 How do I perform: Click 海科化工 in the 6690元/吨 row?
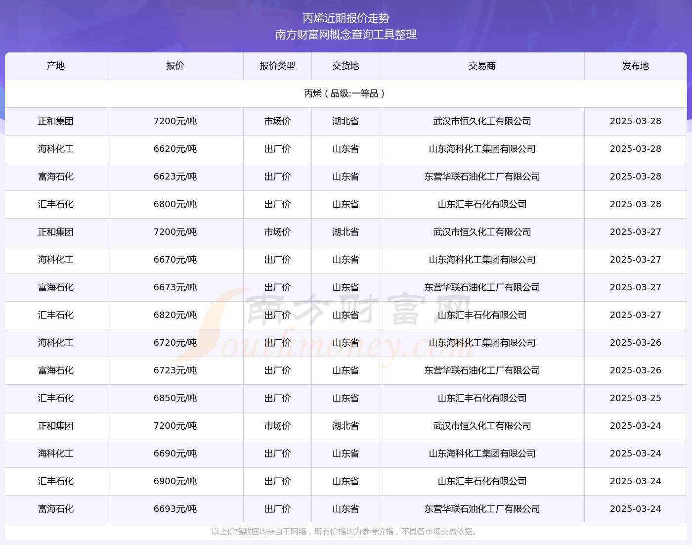tap(56, 454)
